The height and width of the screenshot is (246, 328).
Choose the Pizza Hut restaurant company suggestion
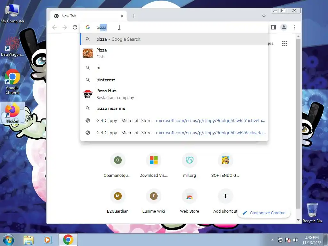[174, 94]
